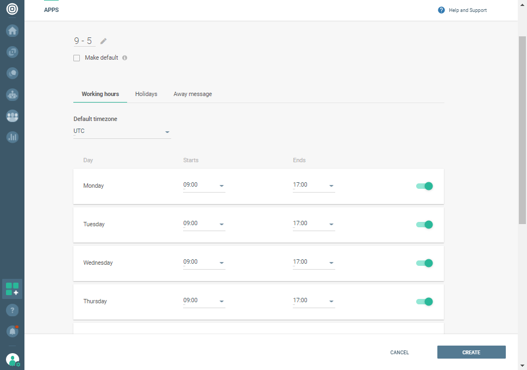Check the Make default checkbox

[x=77, y=58]
